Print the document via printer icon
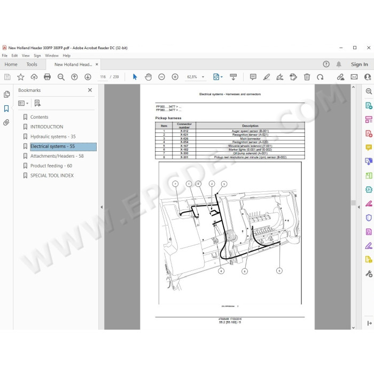The image size is (374, 374). click(x=47, y=77)
